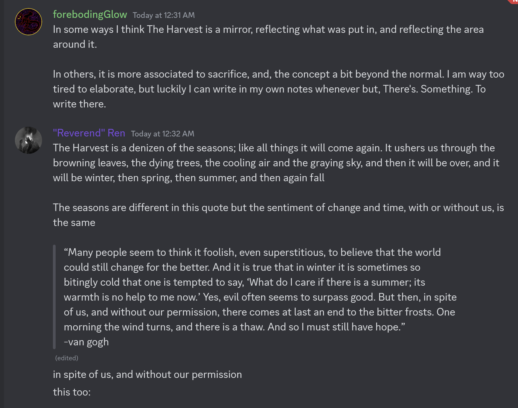Click the (edited) label under the quote

[x=67, y=358]
